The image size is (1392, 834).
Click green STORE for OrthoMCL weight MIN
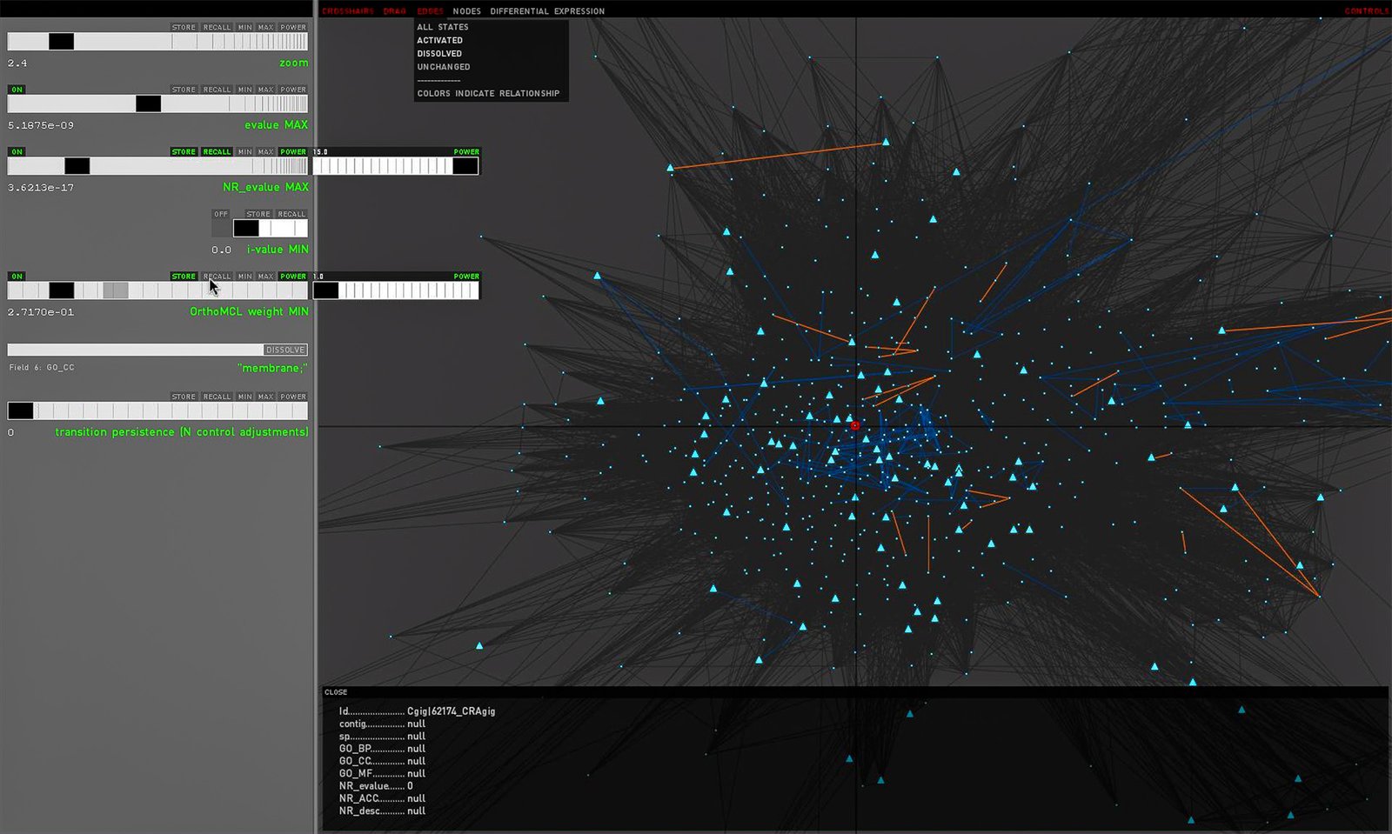(x=184, y=277)
